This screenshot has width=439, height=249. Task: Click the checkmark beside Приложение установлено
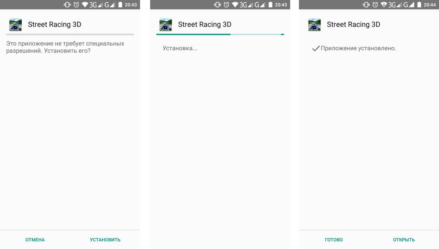(x=316, y=48)
